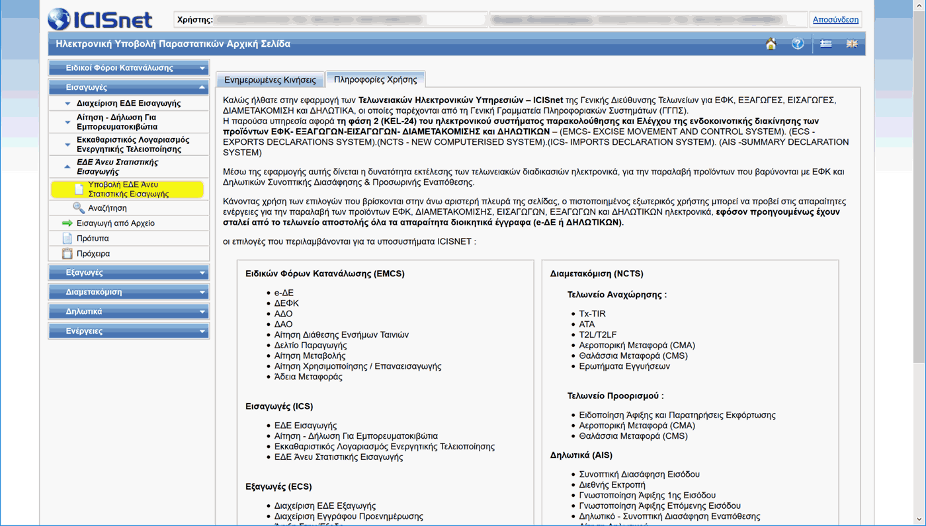Click 'Διαχείριση Εγγράφου Προενημέρωσης' list entry
The height and width of the screenshot is (526, 926).
(349, 517)
